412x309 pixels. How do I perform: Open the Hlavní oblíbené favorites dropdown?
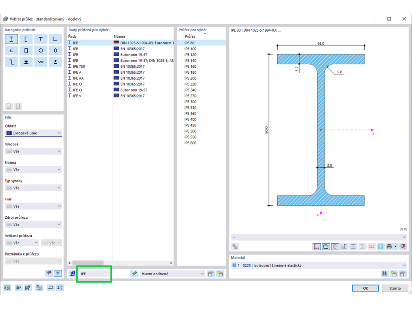click(x=172, y=274)
